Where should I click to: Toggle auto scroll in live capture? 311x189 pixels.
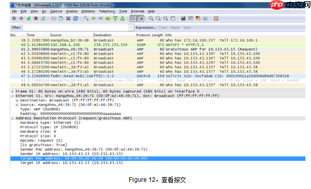(141, 18)
